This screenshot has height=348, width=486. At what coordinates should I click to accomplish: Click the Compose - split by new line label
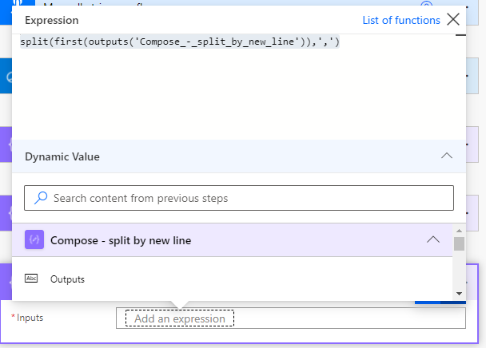(121, 239)
